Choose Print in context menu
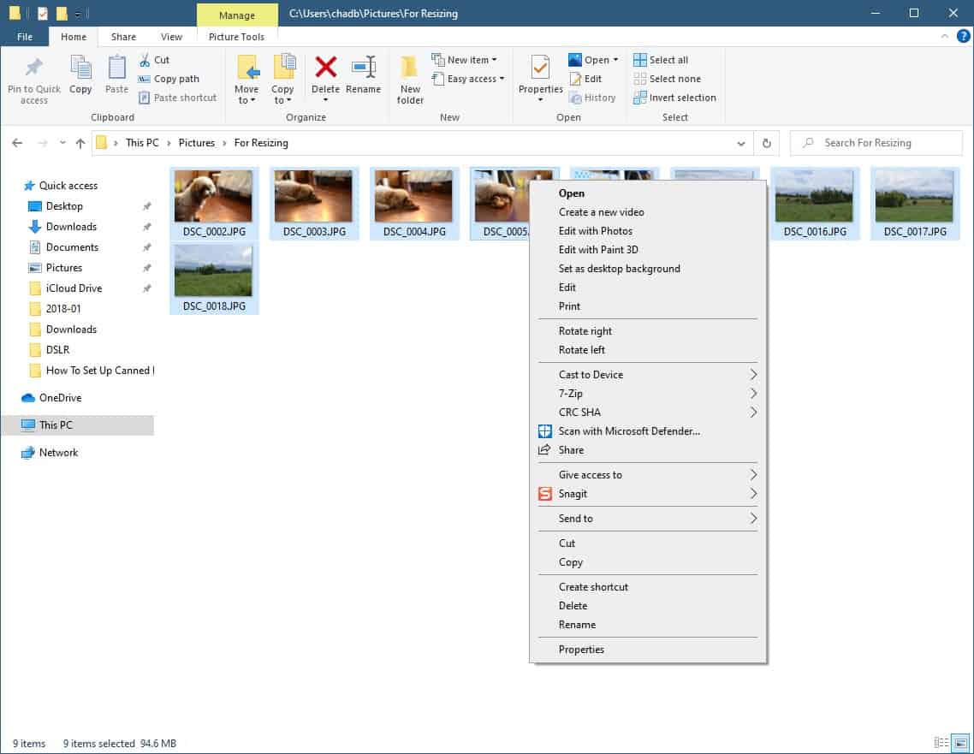Image resolution: width=974 pixels, height=754 pixels. (648, 306)
